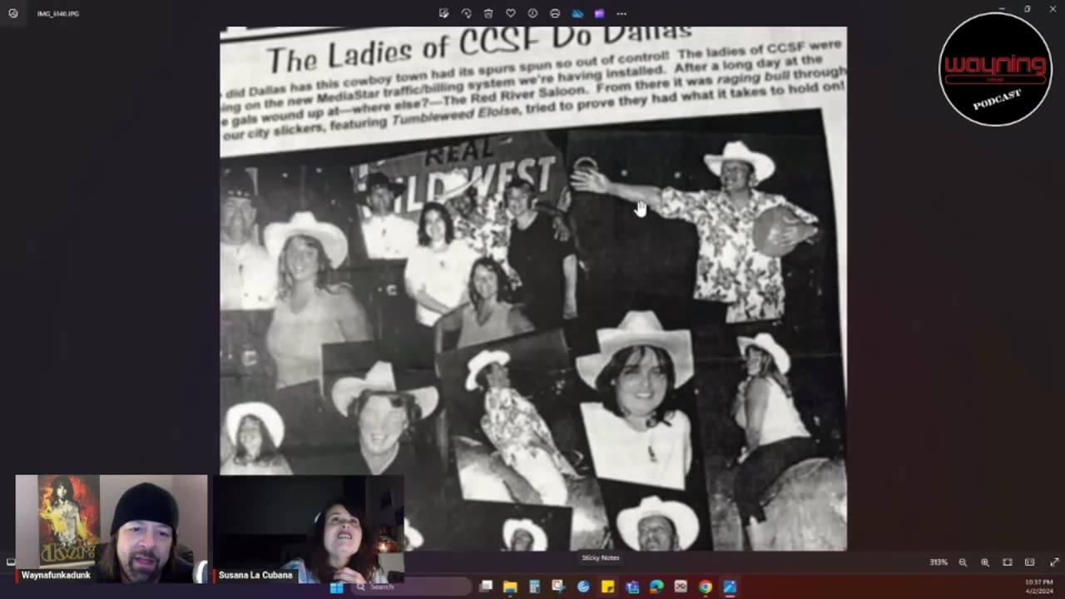Click the Wayning Podcast logo
The image size is (1065, 599).
[995, 69]
